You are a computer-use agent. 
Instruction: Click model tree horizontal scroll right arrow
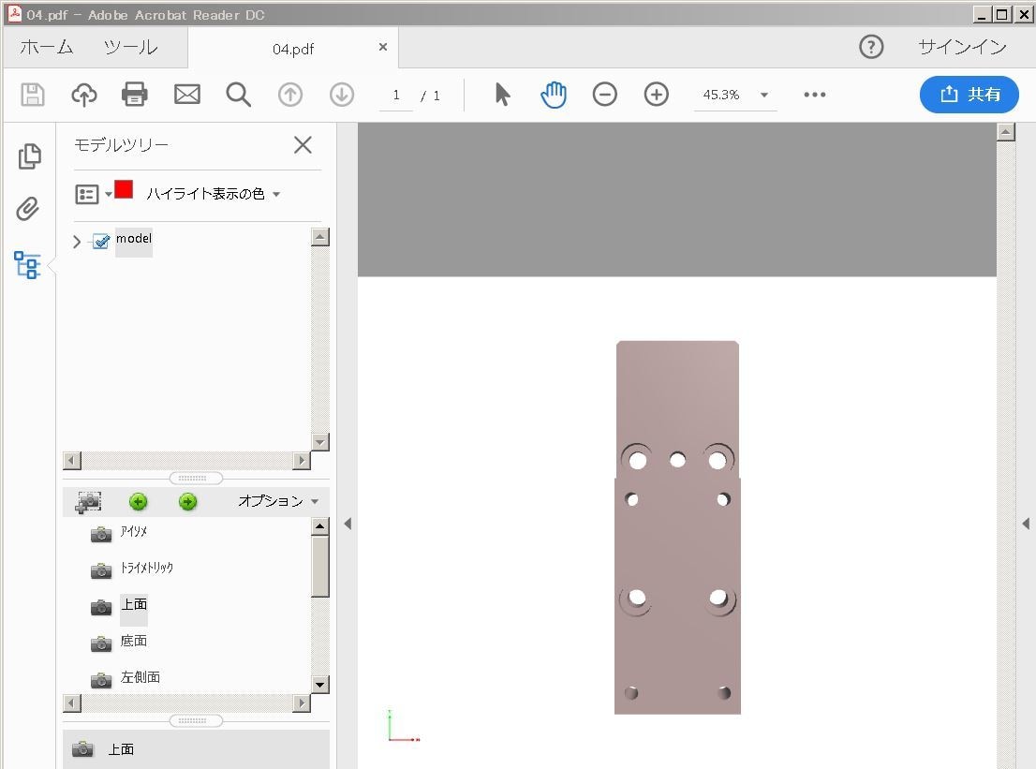pos(302,461)
